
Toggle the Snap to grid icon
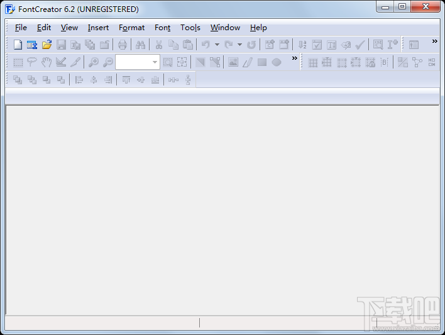pyautogui.click(x=327, y=62)
